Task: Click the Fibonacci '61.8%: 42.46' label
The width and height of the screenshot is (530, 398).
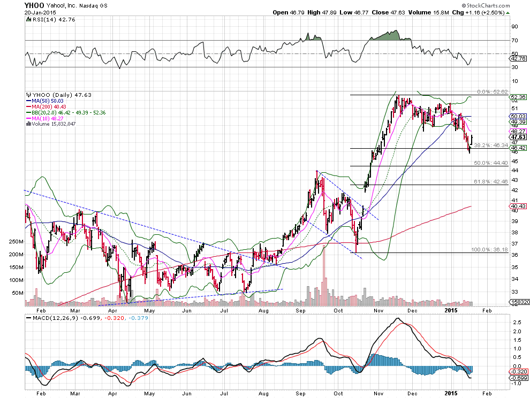Action: point(491,182)
